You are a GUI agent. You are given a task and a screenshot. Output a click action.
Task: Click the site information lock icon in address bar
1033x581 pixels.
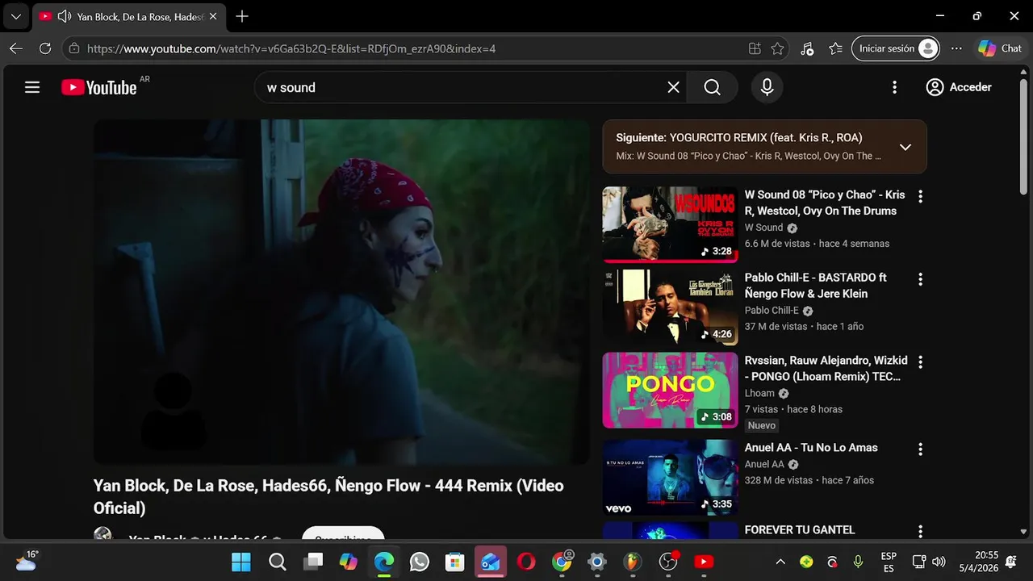[x=74, y=48]
